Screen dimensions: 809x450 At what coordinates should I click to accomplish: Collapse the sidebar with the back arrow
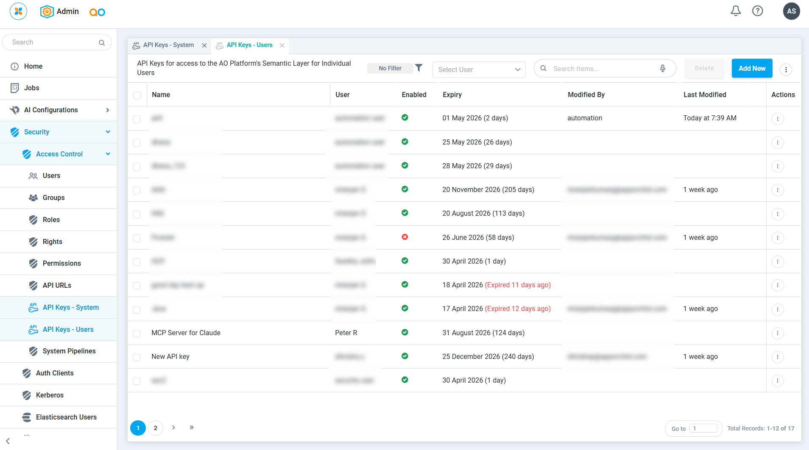(8, 441)
